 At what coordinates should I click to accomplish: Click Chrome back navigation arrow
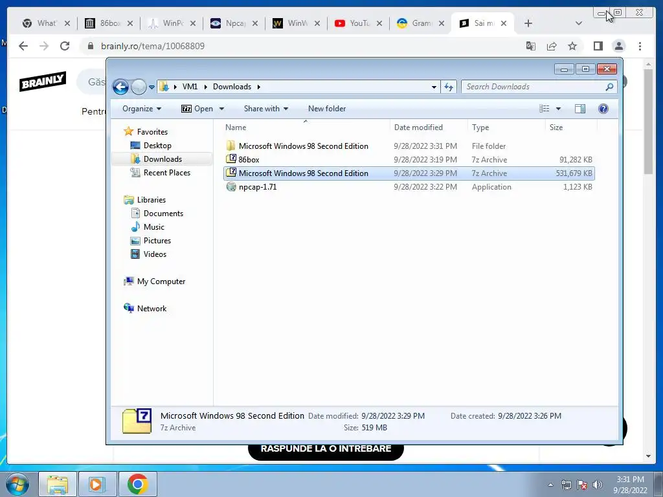tap(23, 46)
